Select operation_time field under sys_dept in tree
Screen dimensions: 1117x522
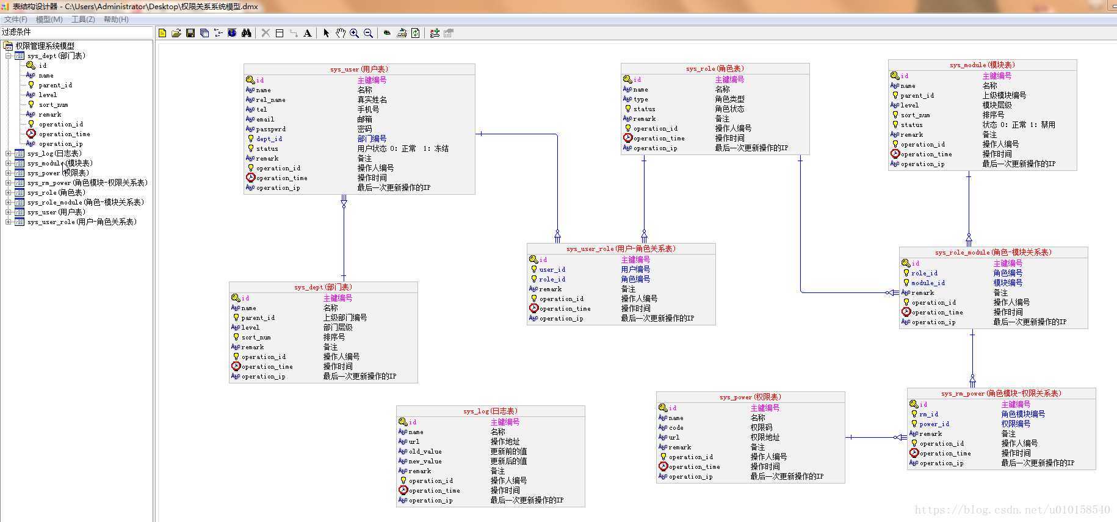tap(64, 134)
